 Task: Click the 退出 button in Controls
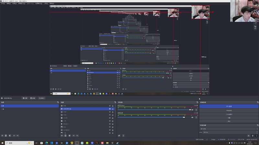[x=229, y=121]
